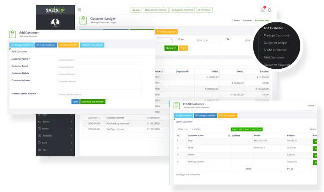Open Purchase shortcut in top toolbar
324x192 pixels.
click(204, 10)
